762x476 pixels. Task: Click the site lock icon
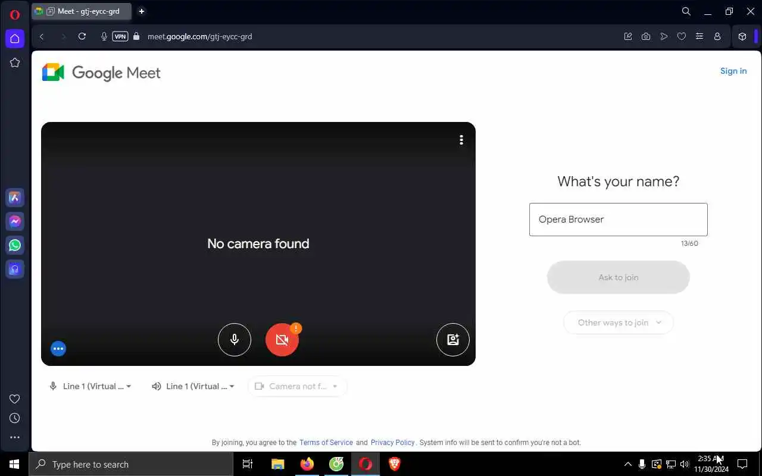pos(136,36)
